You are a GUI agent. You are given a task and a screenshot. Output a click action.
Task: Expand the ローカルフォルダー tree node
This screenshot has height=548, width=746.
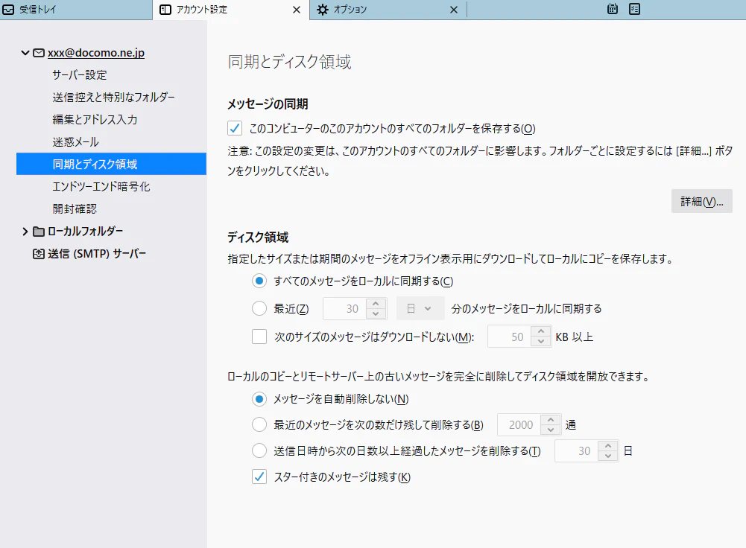(x=25, y=232)
